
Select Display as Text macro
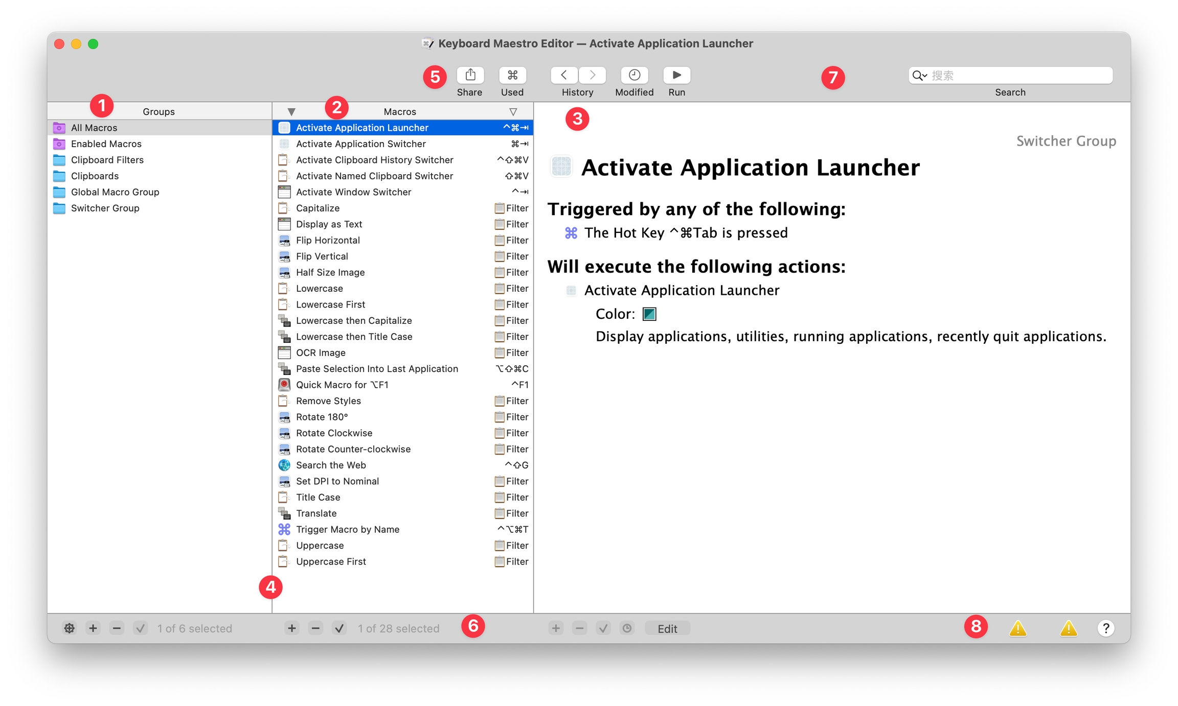[x=403, y=224]
